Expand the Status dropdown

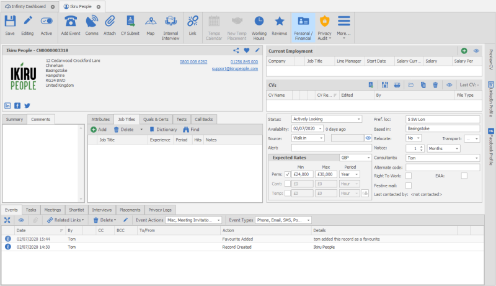click(359, 119)
